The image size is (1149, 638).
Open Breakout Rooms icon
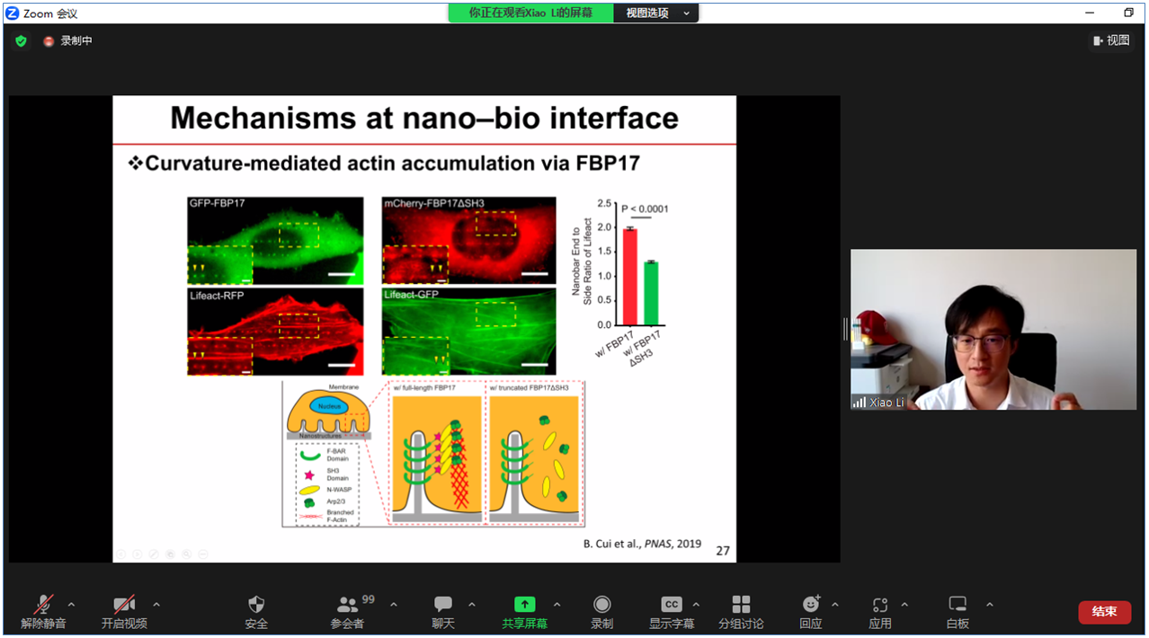pos(741,605)
